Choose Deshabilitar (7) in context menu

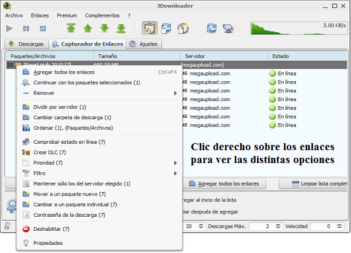99,229
